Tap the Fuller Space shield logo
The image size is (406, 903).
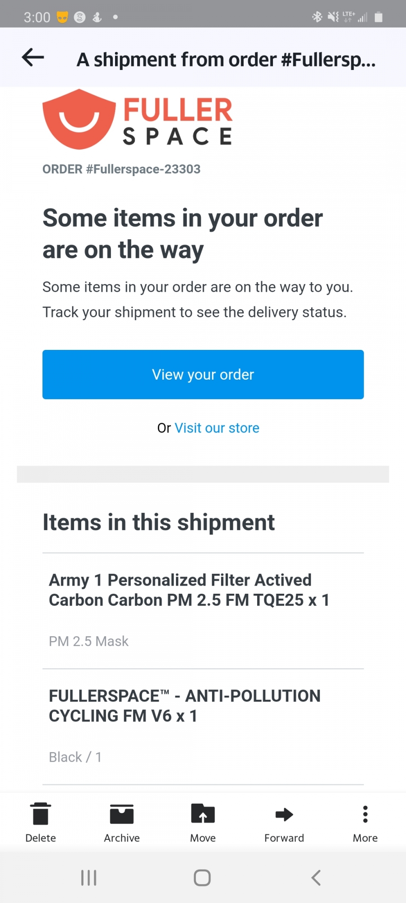tap(79, 119)
